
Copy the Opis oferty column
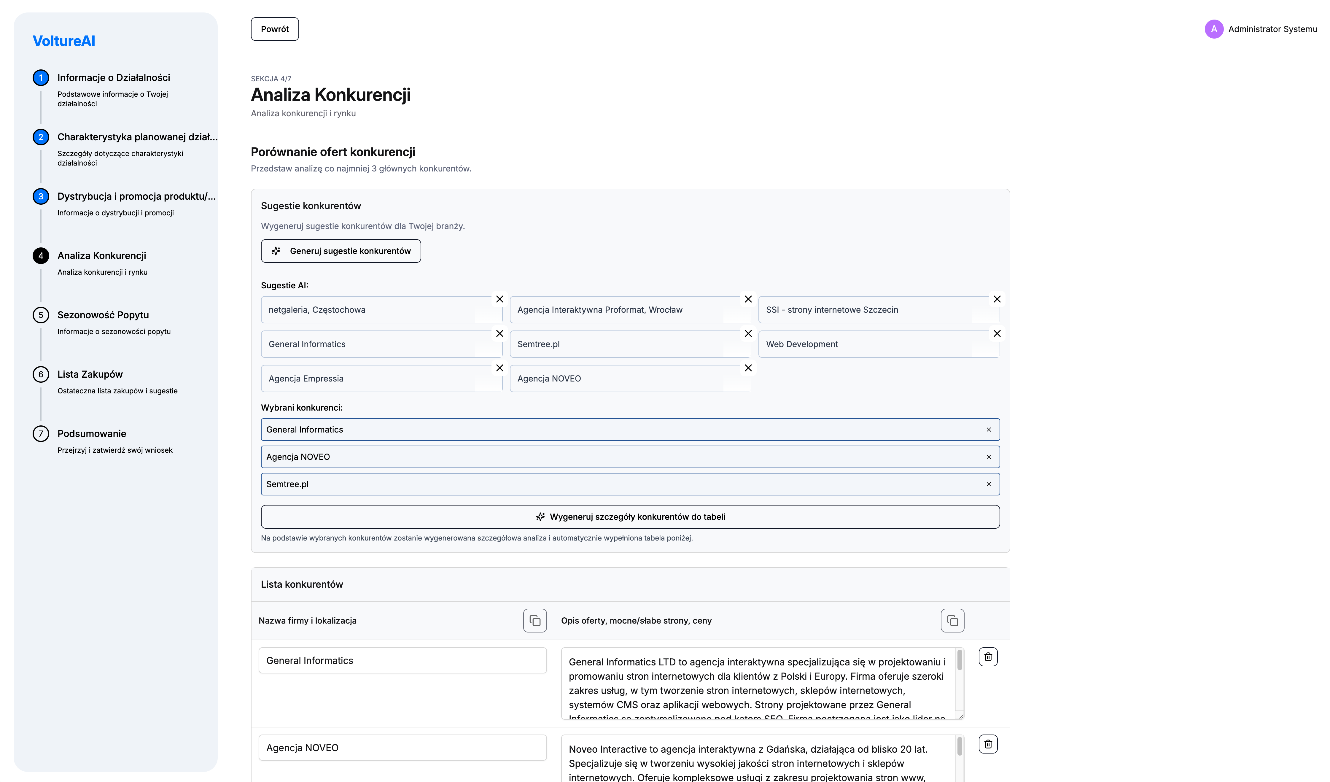(952, 620)
